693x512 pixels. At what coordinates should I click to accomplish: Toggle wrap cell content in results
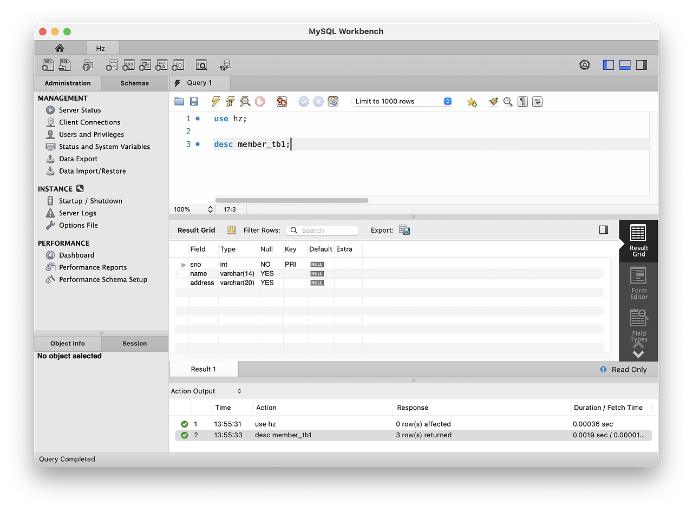click(231, 230)
